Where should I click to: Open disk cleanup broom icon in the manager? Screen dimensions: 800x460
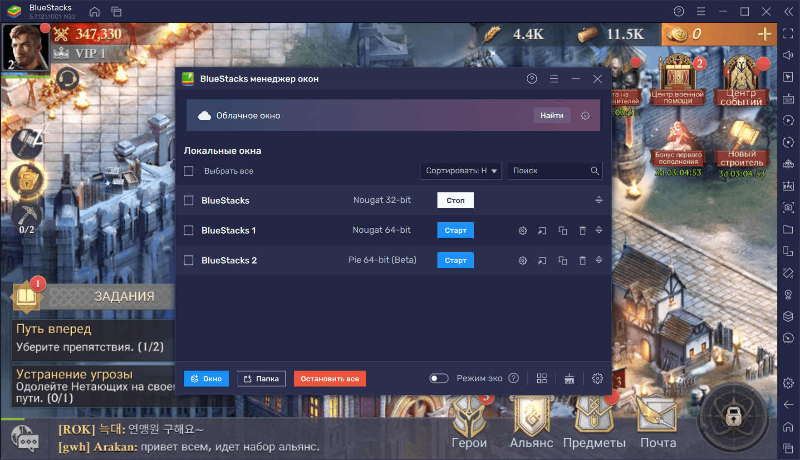click(569, 378)
